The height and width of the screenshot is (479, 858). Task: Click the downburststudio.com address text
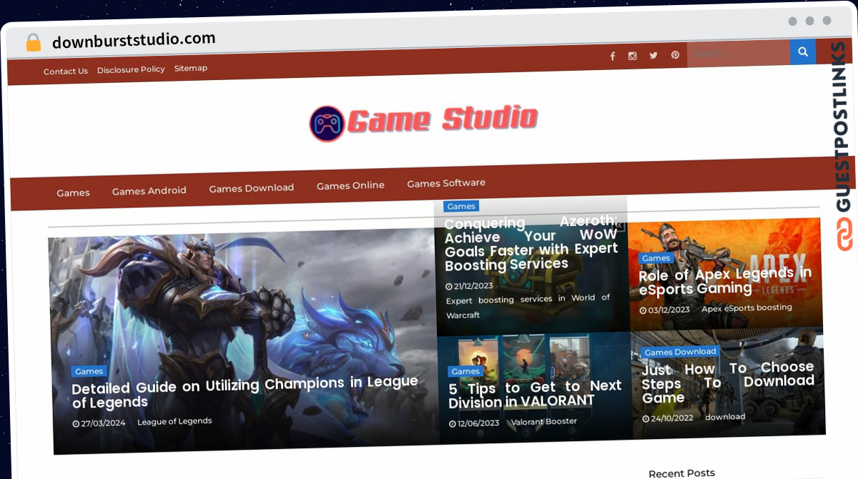click(x=134, y=39)
